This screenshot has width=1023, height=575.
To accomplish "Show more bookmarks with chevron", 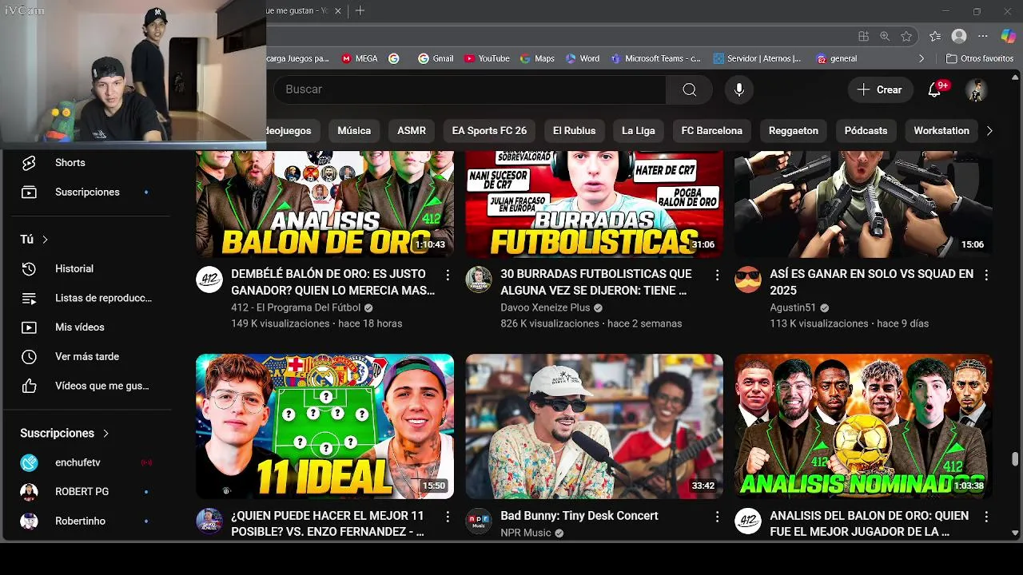I will tap(921, 58).
